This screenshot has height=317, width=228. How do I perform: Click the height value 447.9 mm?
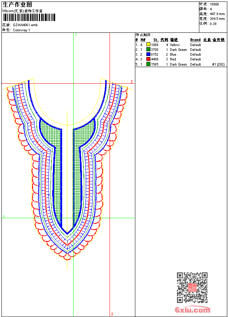pos(217,14)
